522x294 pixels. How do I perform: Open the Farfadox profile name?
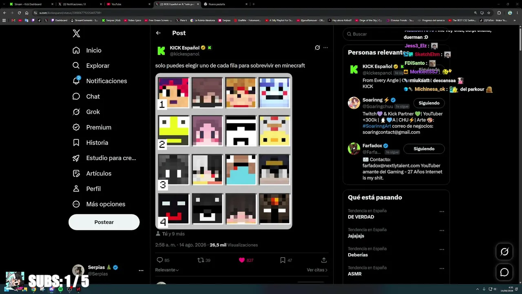click(372, 146)
